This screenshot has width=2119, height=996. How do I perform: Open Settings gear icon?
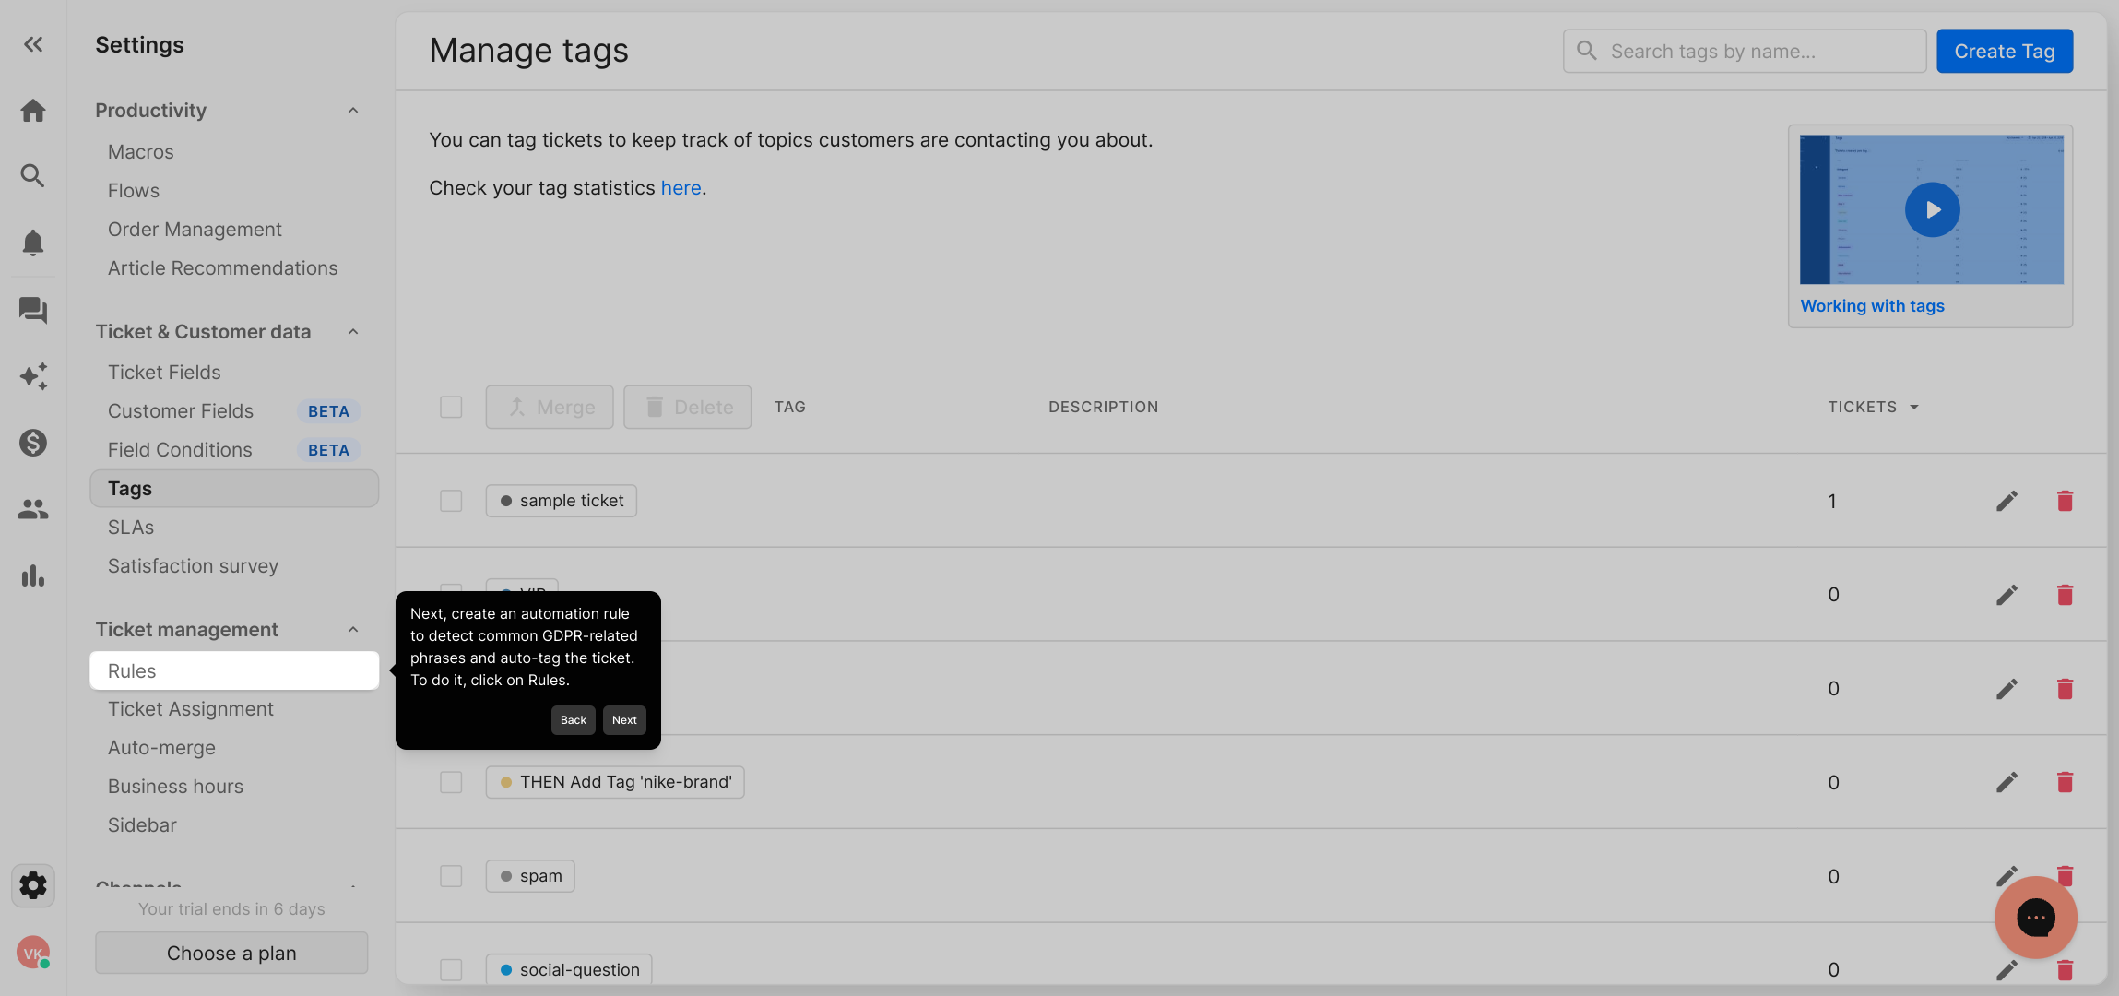point(33,885)
